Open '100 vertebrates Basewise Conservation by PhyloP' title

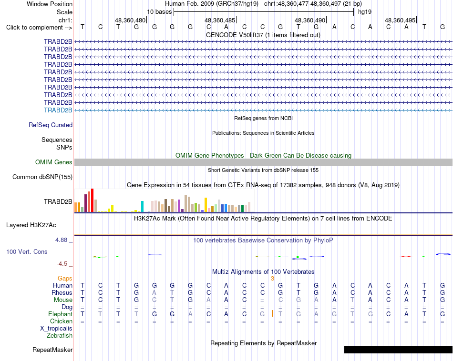pos(263,241)
